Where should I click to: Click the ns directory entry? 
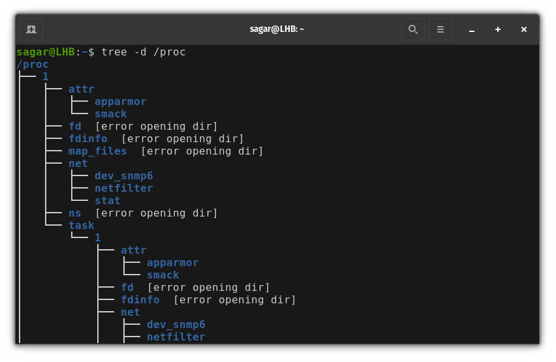75,213
